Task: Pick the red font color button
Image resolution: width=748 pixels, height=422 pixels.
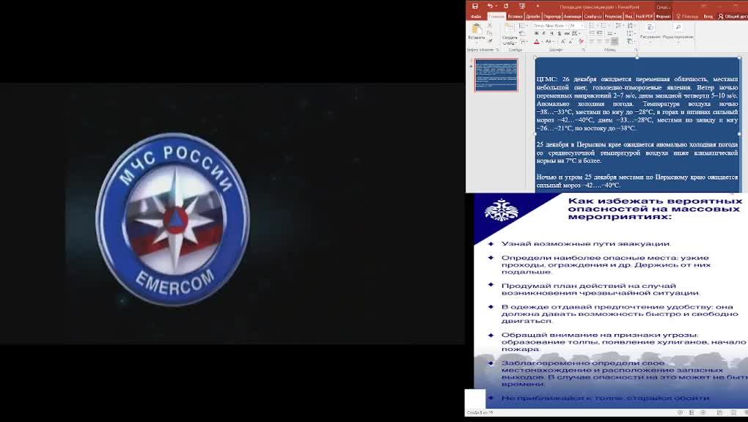Action: [x=537, y=42]
